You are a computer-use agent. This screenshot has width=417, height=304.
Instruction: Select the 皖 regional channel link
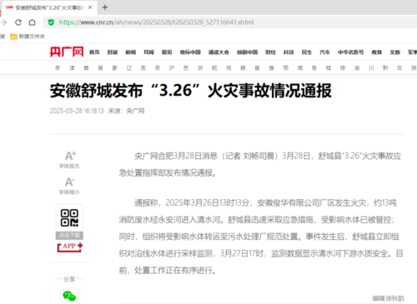214,68
